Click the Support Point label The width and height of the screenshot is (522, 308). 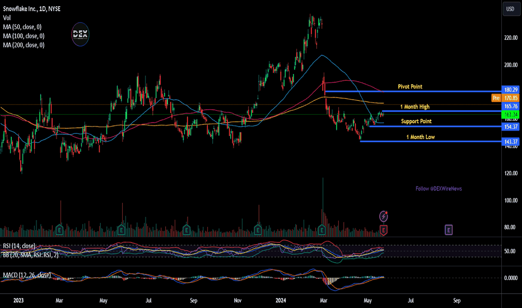416,121
